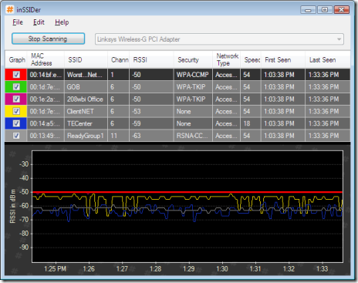Screen dimensions: 358x283
Task: Sort by the Channel column header
Action: pyautogui.click(x=119, y=59)
